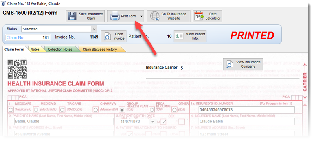The image size is (314, 142).
Task: Toggle the Spouse relationship checkbox
Action: pyautogui.click(x=149, y=134)
